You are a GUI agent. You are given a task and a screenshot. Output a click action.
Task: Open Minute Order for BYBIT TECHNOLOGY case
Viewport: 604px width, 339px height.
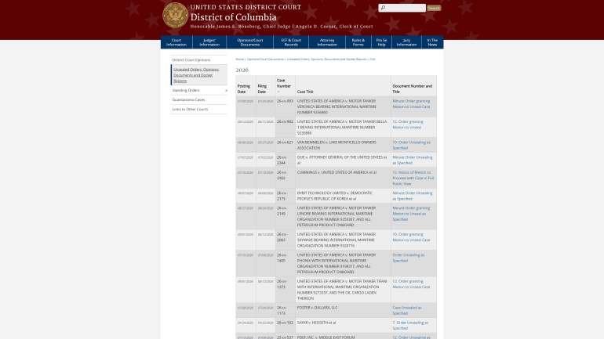coord(412,196)
